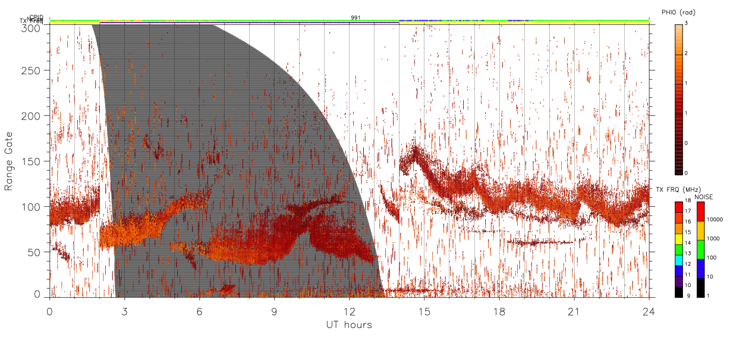Select the green 13–14 MHz TX FRQ swatch
The width and height of the screenshot is (730, 337).
click(x=679, y=250)
